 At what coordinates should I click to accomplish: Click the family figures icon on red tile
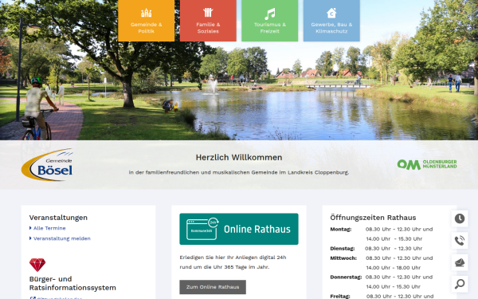[208, 13]
